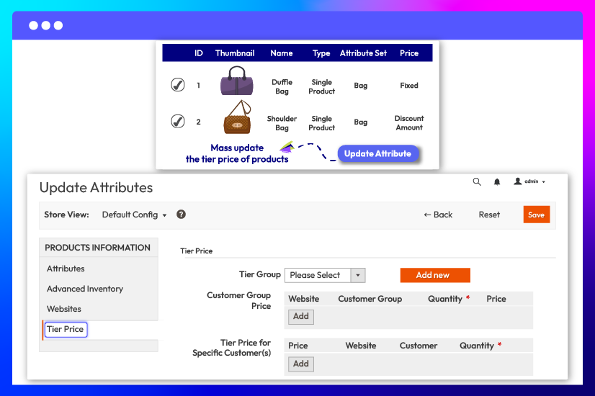
Task: Click Quantity header in Specific Customer table
Action: [x=477, y=346]
